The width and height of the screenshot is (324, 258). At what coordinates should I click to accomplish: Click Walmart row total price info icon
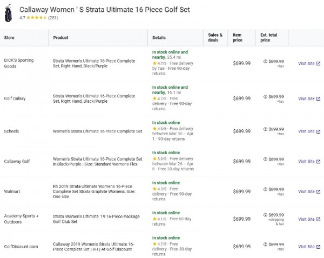coord(266,189)
